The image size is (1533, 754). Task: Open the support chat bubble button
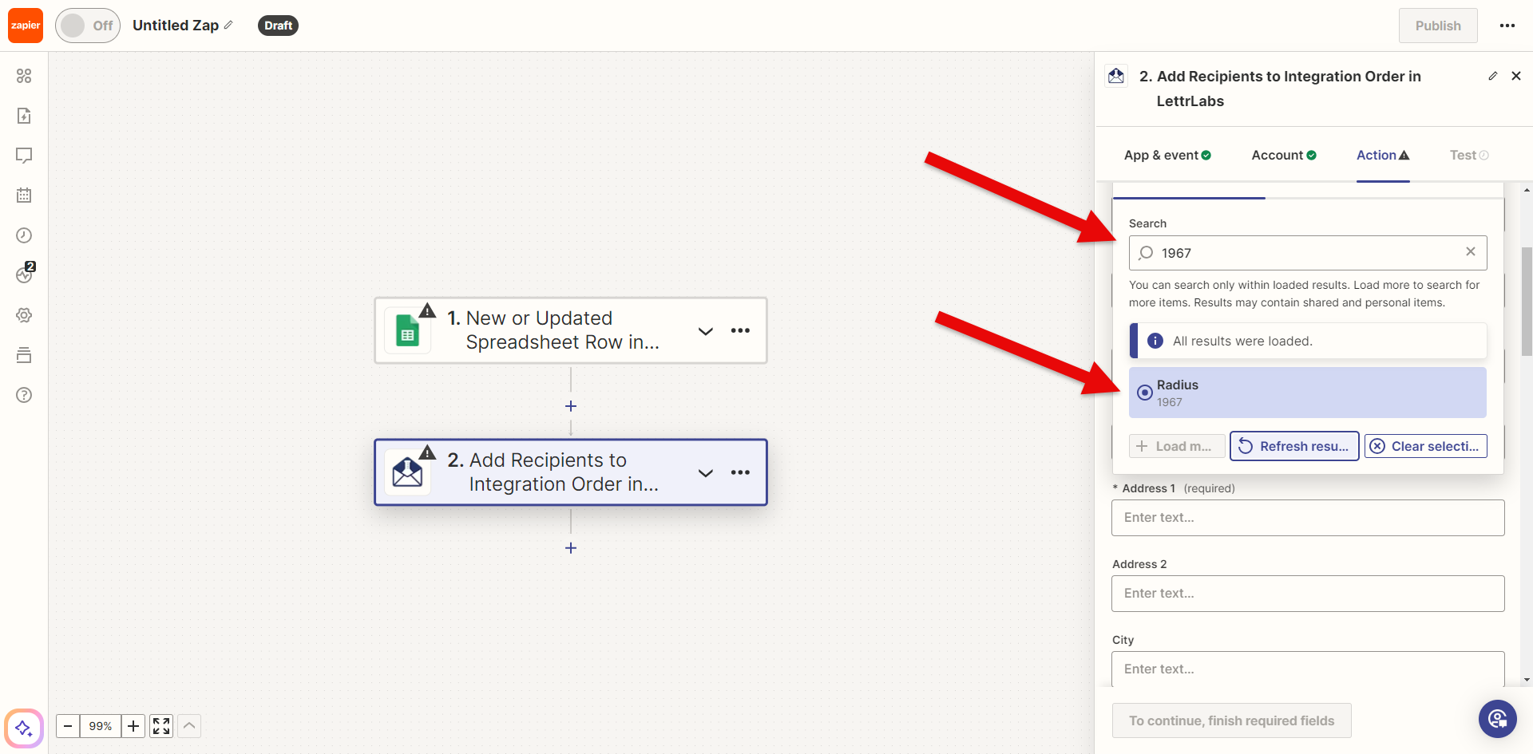tap(1498, 719)
